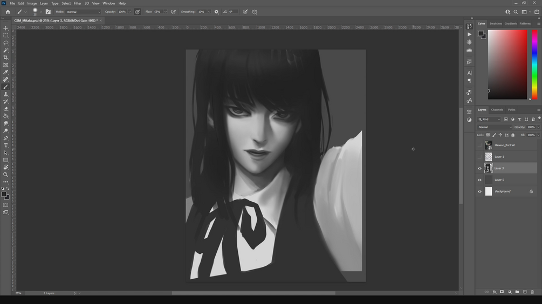The height and width of the screenshot is (304, 542).
Task: Switch to the Channels tab
Action: [x=497, y=110]
